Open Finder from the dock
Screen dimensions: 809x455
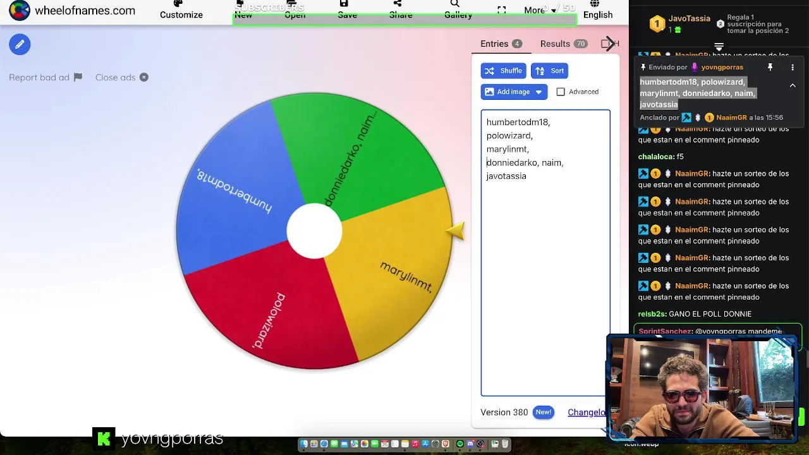point(303,444)
